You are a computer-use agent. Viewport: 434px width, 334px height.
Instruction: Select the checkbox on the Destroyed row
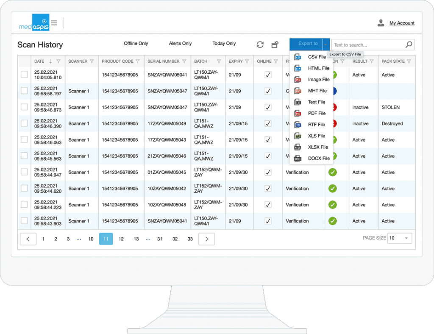24,123
